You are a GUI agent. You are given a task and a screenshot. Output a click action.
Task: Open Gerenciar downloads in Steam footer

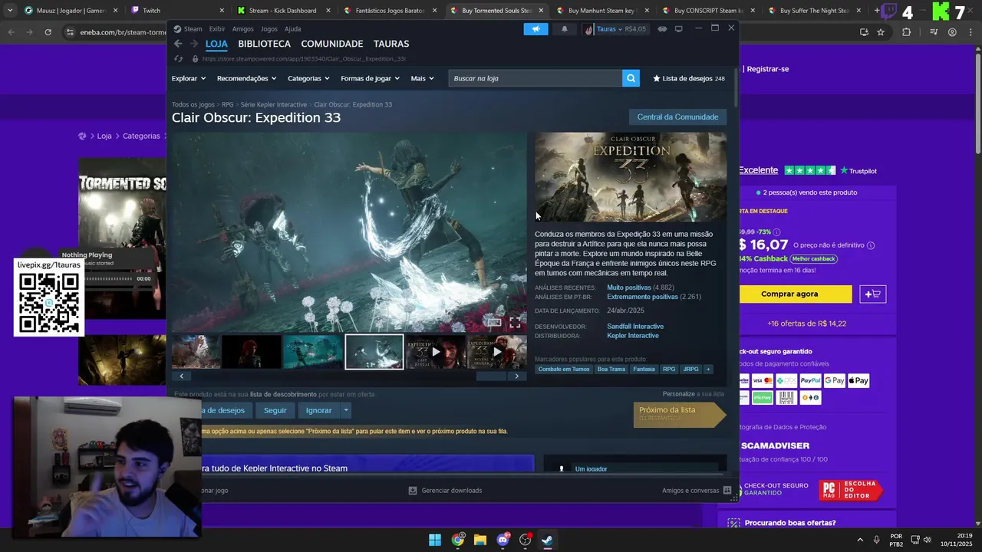point(445,491)
